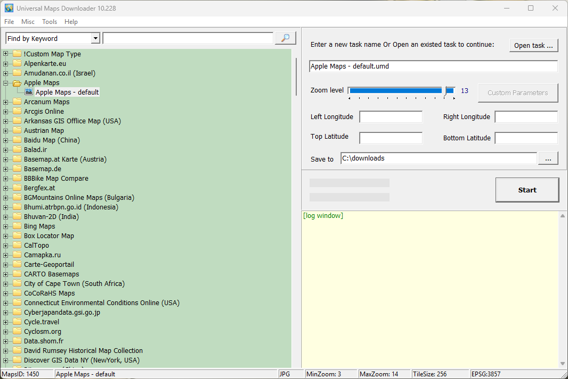Screen dimensions: 568x379
Task: Open the Find by Keyword dropdown
Action: 95,38
